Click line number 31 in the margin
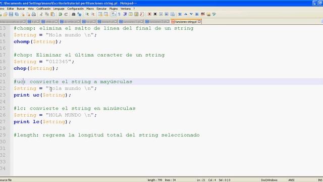Screen dimensions: 323x182 3,148
